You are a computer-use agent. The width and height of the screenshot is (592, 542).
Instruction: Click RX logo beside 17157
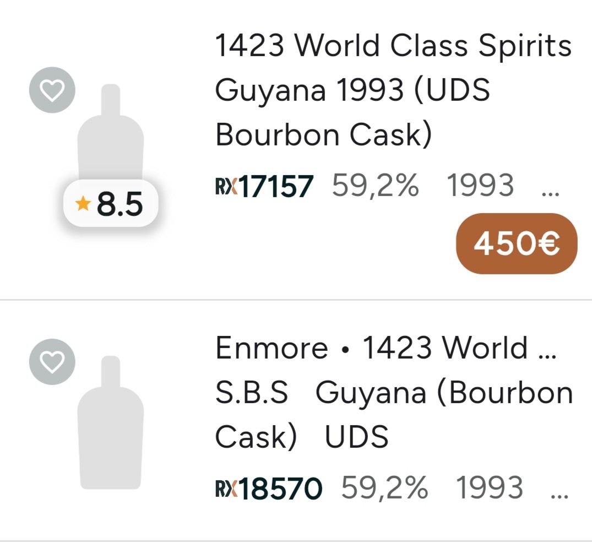click(226, 186)
